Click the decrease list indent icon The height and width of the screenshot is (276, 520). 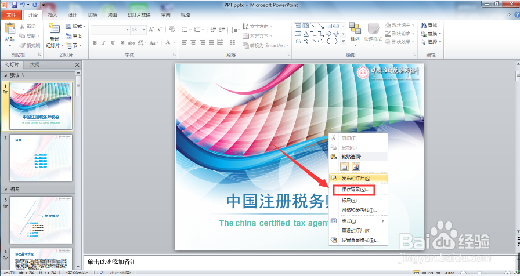[x=214, y=30]
